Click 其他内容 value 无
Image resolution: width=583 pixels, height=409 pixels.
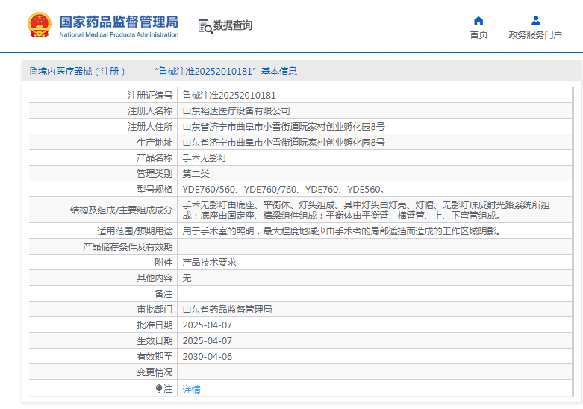point(187,278)
